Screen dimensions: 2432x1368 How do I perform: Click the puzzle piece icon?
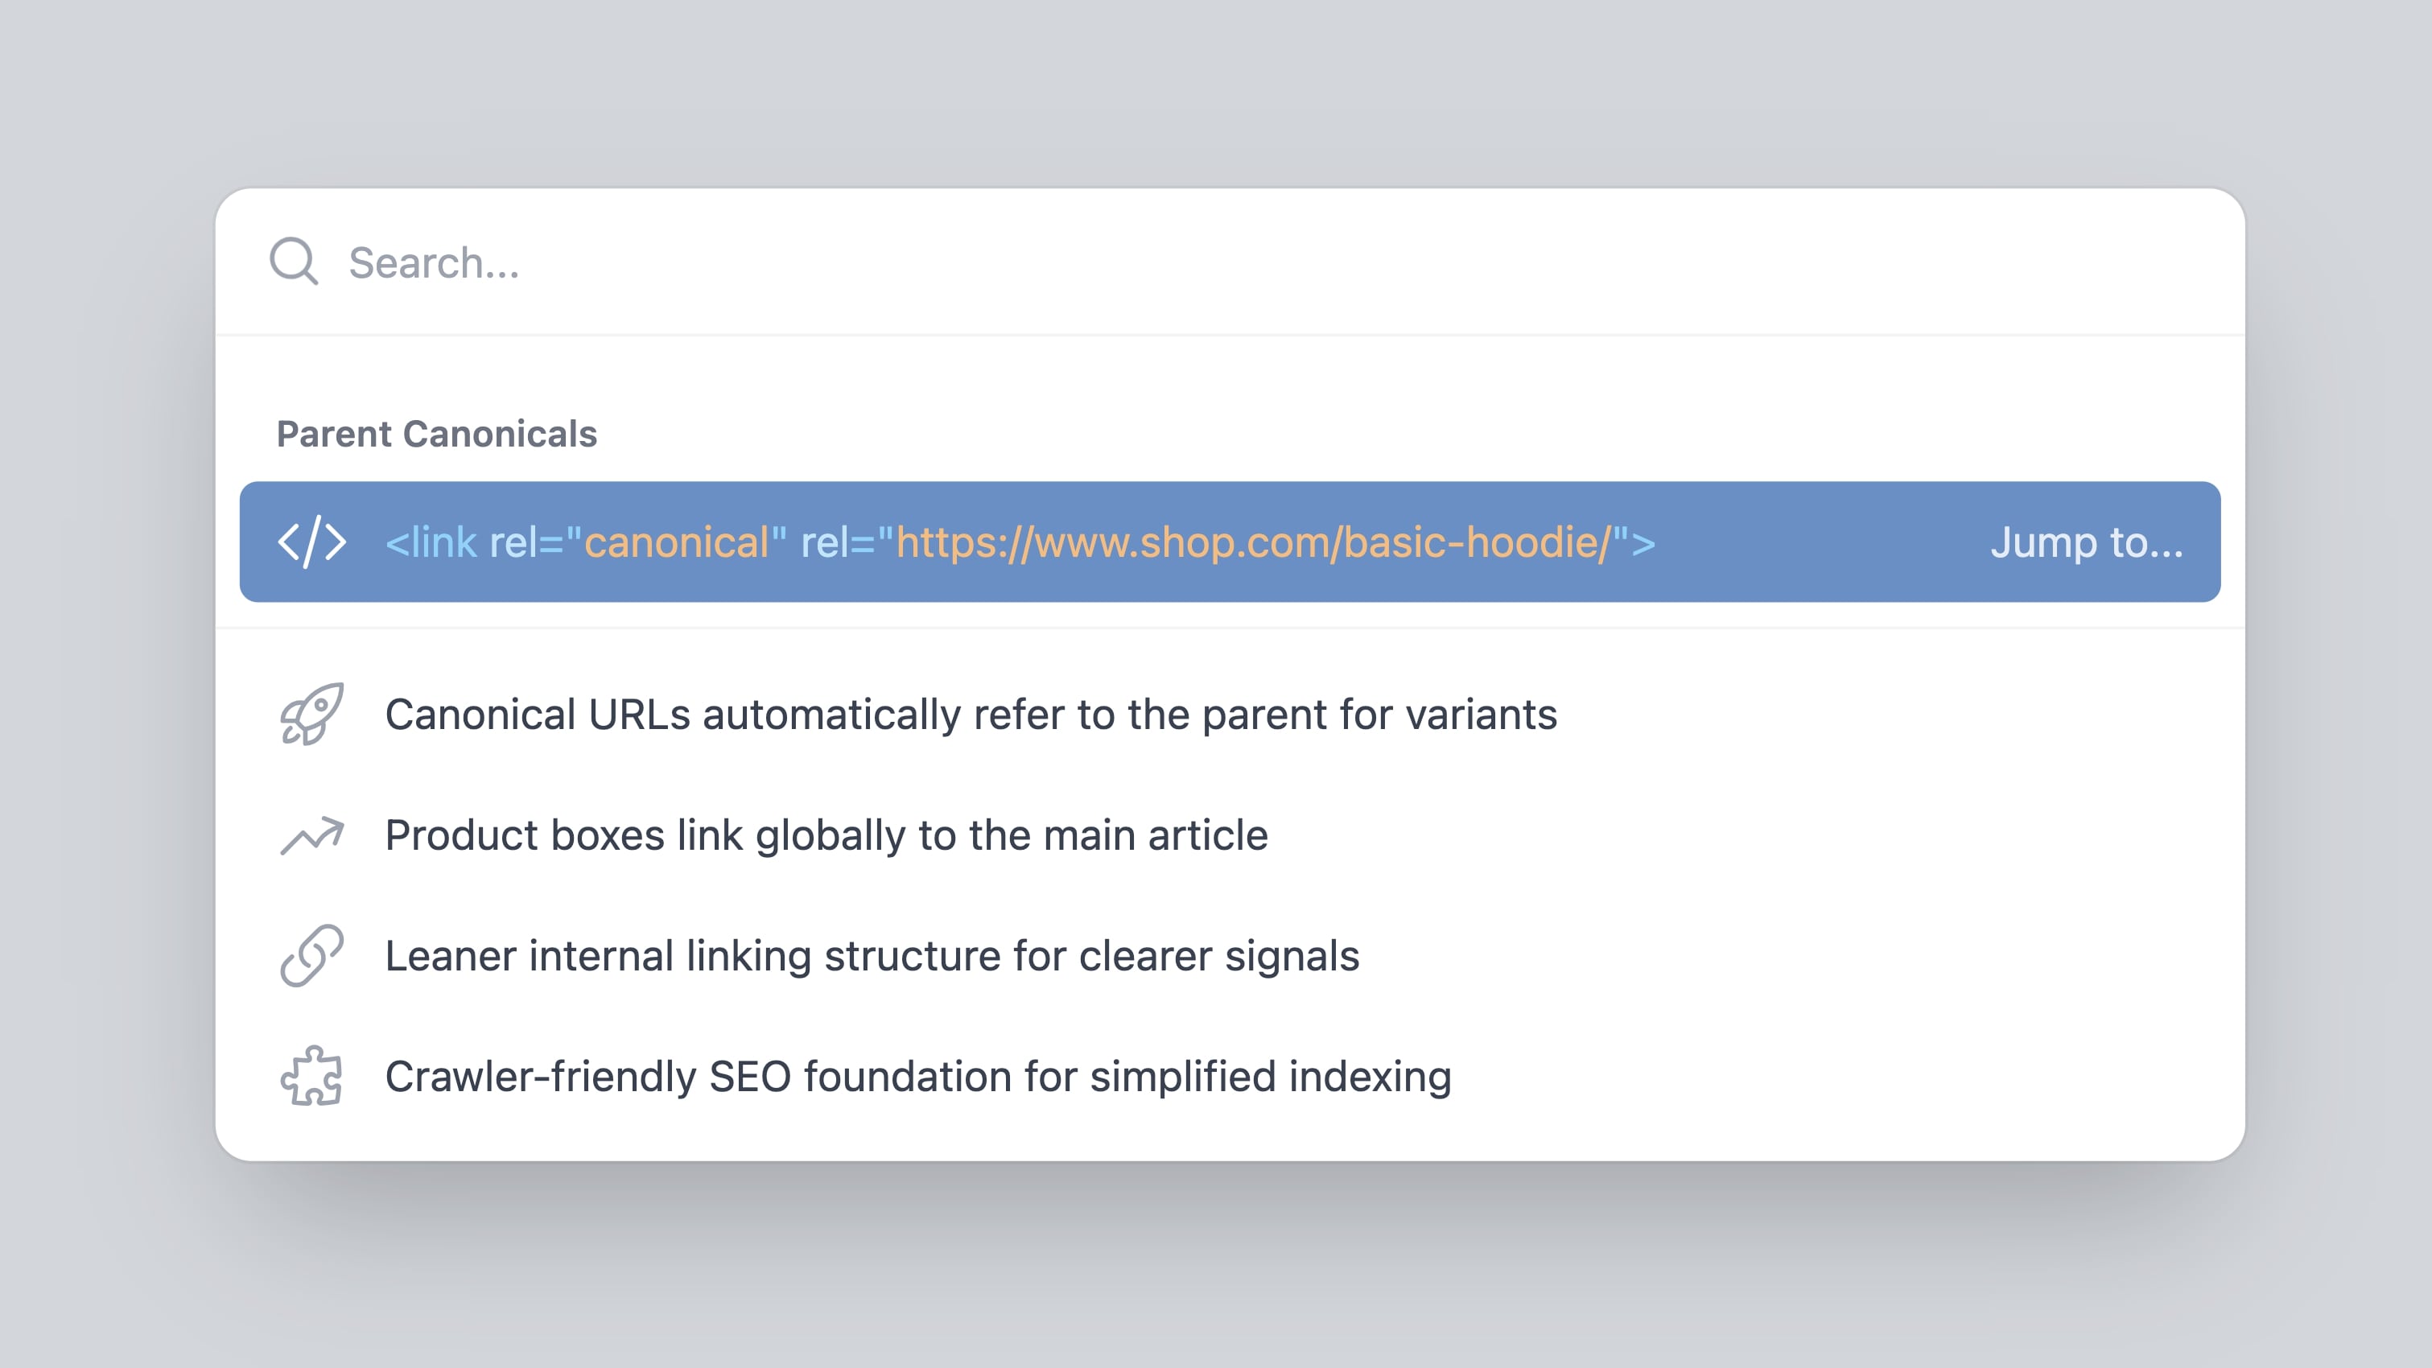312,1076
